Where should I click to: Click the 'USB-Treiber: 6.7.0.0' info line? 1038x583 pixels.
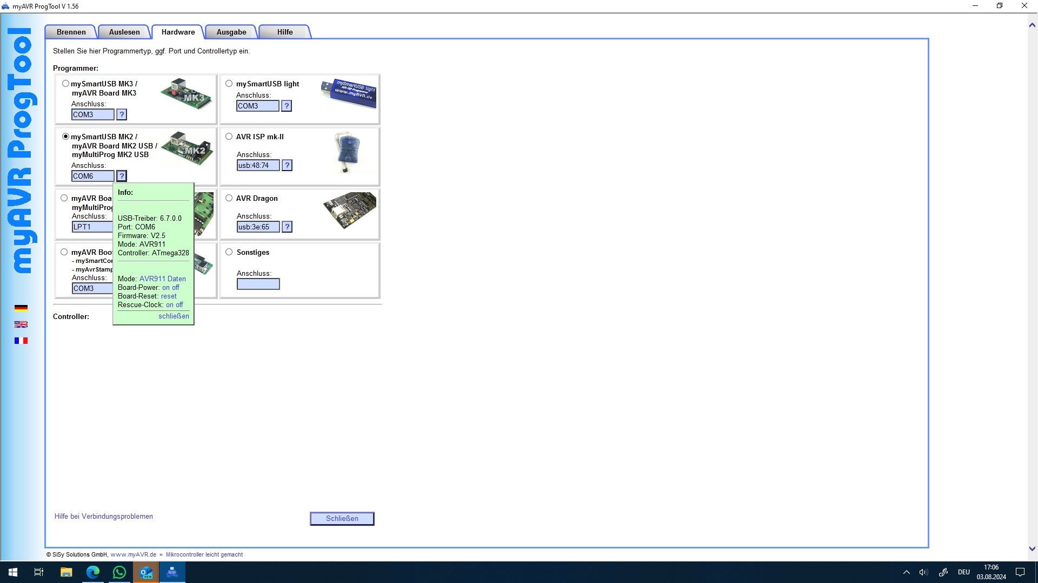pyautogui.click(x=150, y=219)
